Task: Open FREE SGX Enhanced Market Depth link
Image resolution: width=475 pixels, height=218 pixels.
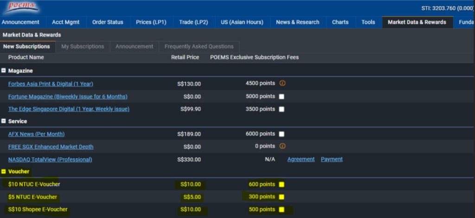Action: [51, 147]
